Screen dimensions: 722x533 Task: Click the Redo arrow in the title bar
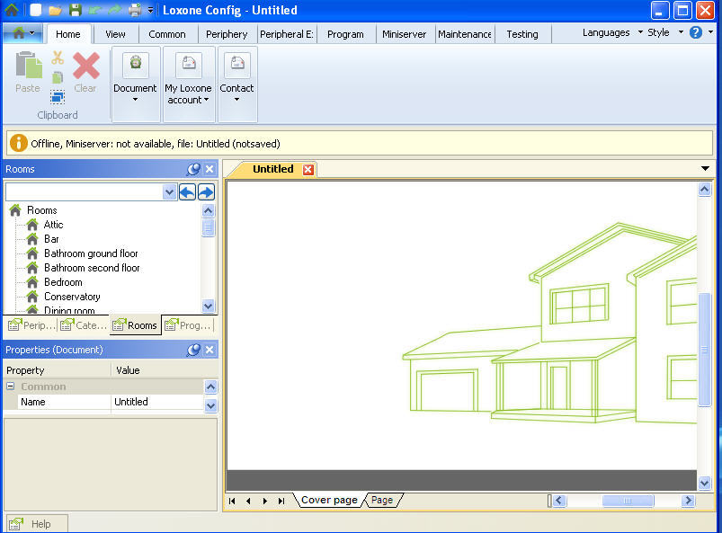(114, 10)
